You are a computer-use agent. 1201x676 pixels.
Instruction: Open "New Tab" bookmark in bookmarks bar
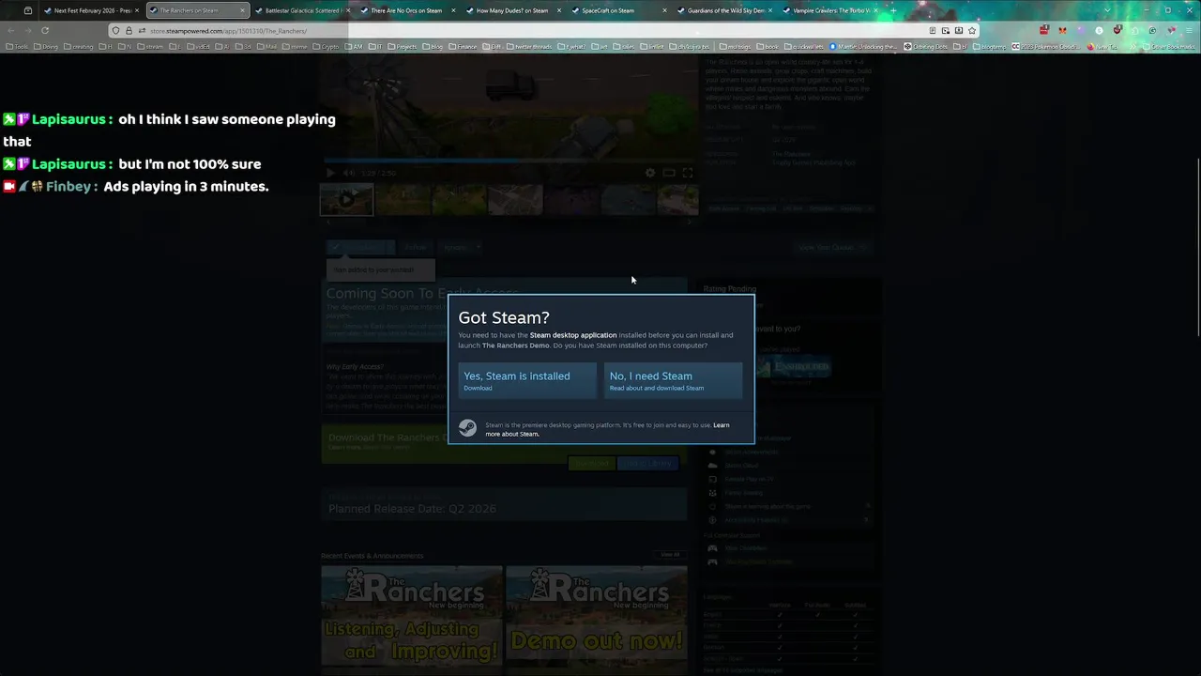(1103, 46)
